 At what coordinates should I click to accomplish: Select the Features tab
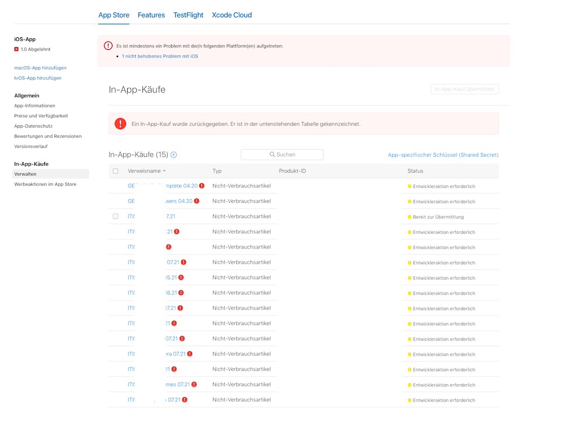[x=151, y=15]
